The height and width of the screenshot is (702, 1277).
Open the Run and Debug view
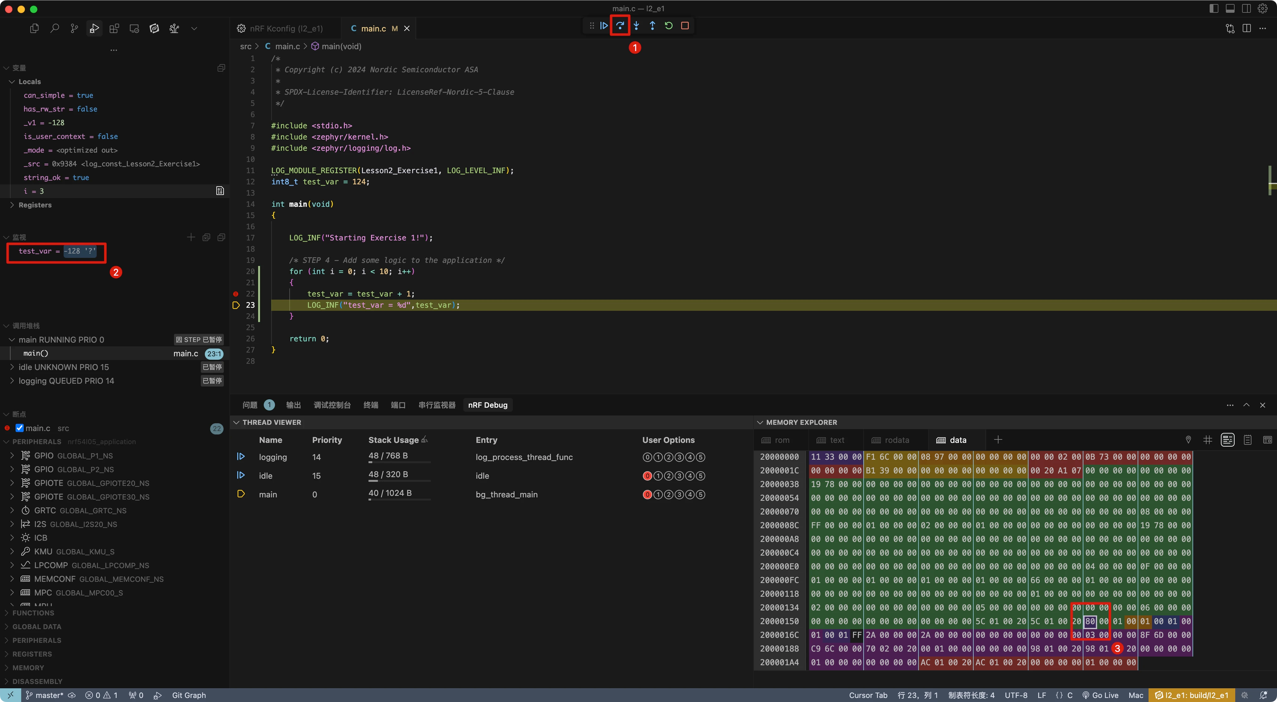[94, 29]
